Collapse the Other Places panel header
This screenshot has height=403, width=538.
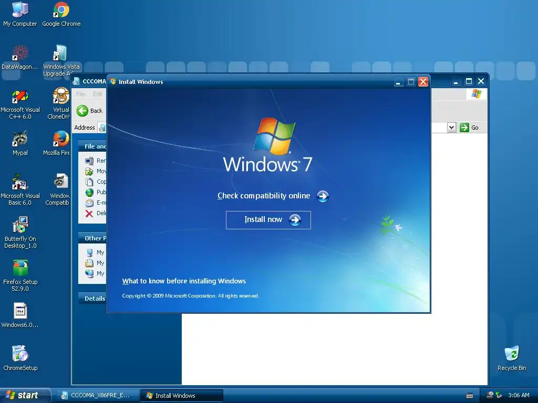point(92,238)
